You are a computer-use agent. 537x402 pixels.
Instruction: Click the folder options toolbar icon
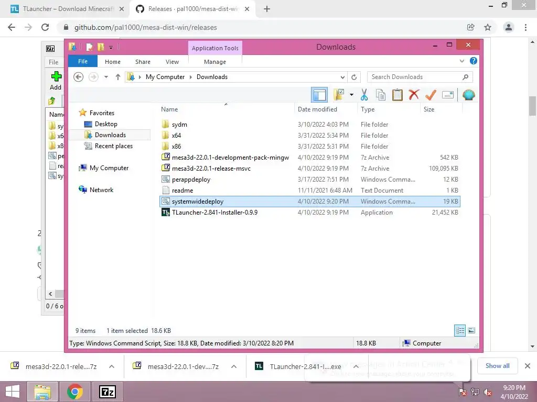point(339,95)
